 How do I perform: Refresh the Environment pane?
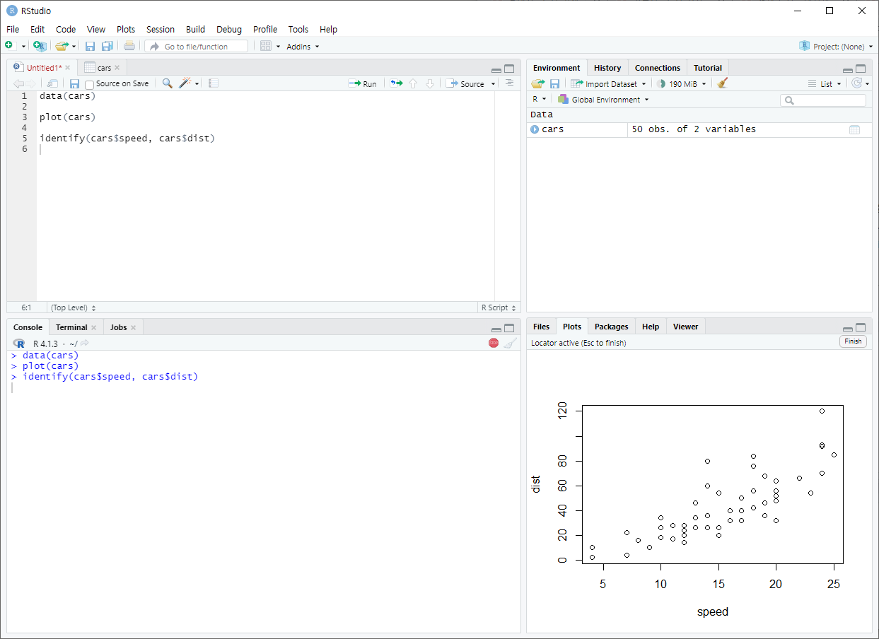tap(857, 83)
